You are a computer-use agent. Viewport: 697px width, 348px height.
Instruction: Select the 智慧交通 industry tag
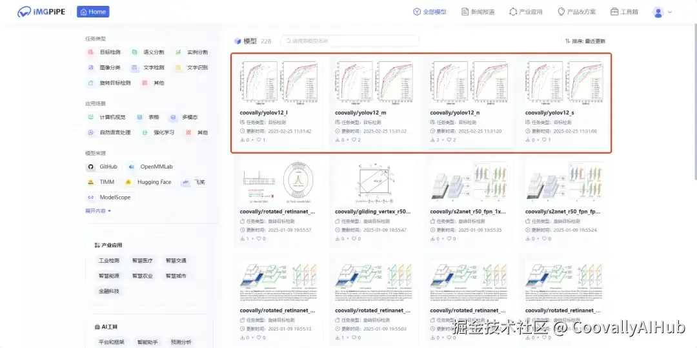click(176, 260)
